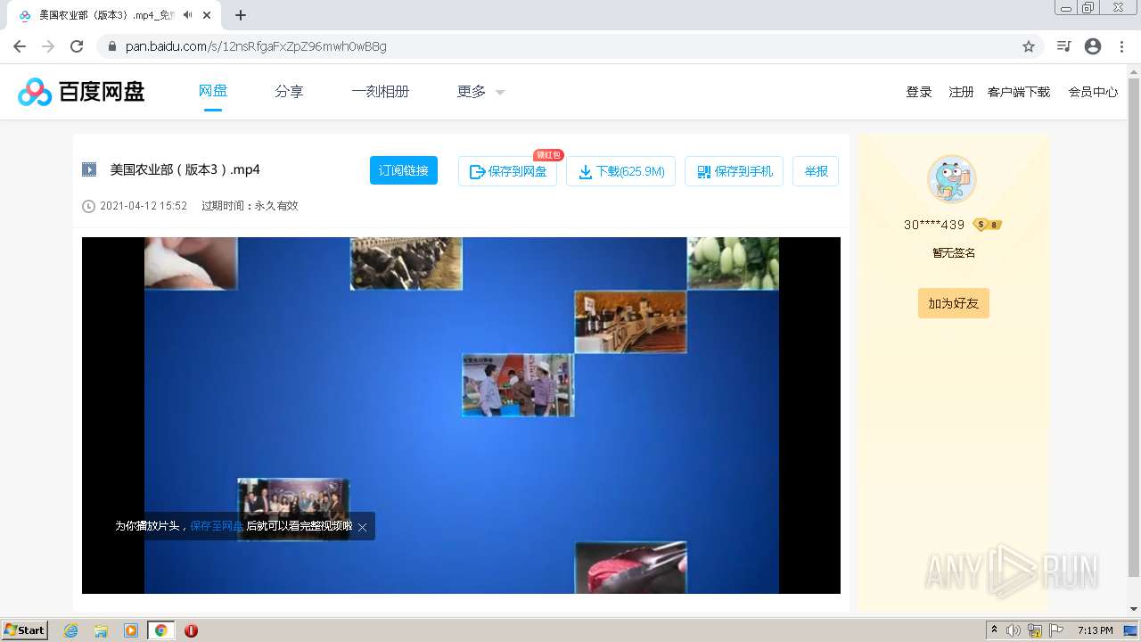Click the action center flag icon

(1056, 630)
